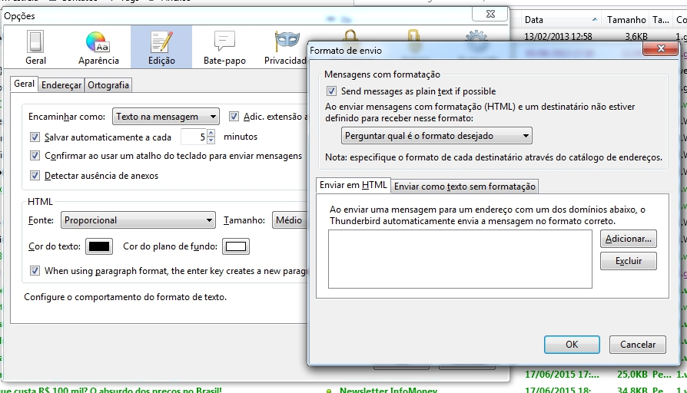Image resolution: width=687 pixels, height=393 pixels.
Task: Select the Edição options category
Action: [x=161, y=47]
